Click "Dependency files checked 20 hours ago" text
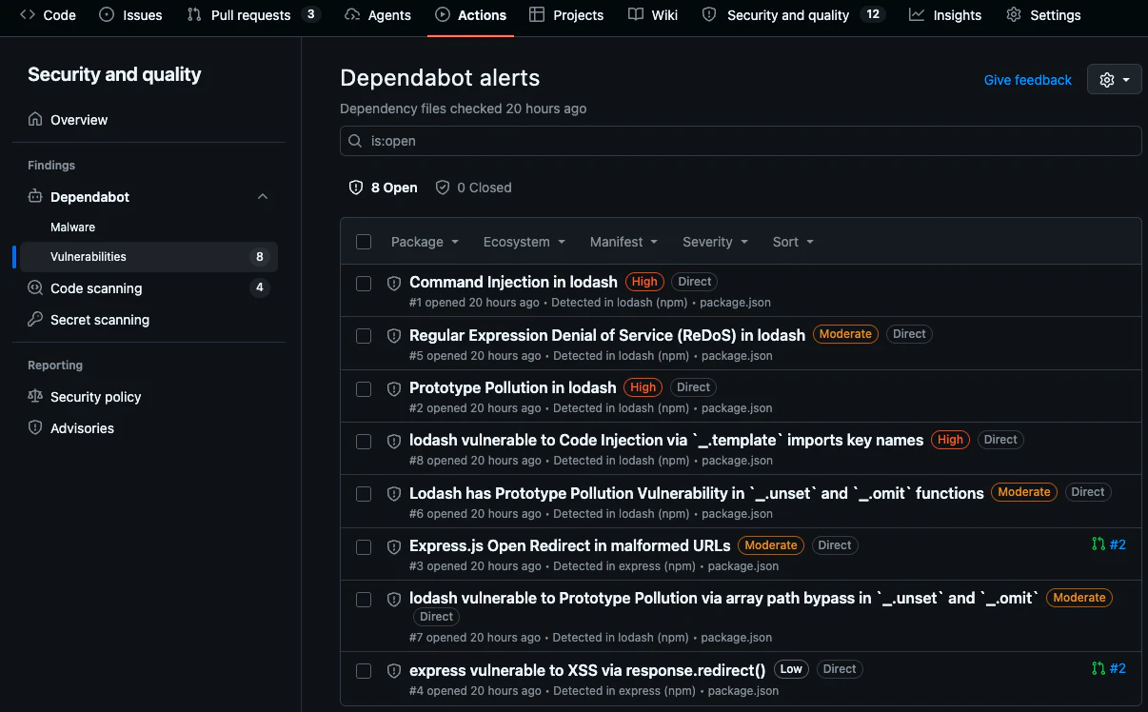 [464, 109]
